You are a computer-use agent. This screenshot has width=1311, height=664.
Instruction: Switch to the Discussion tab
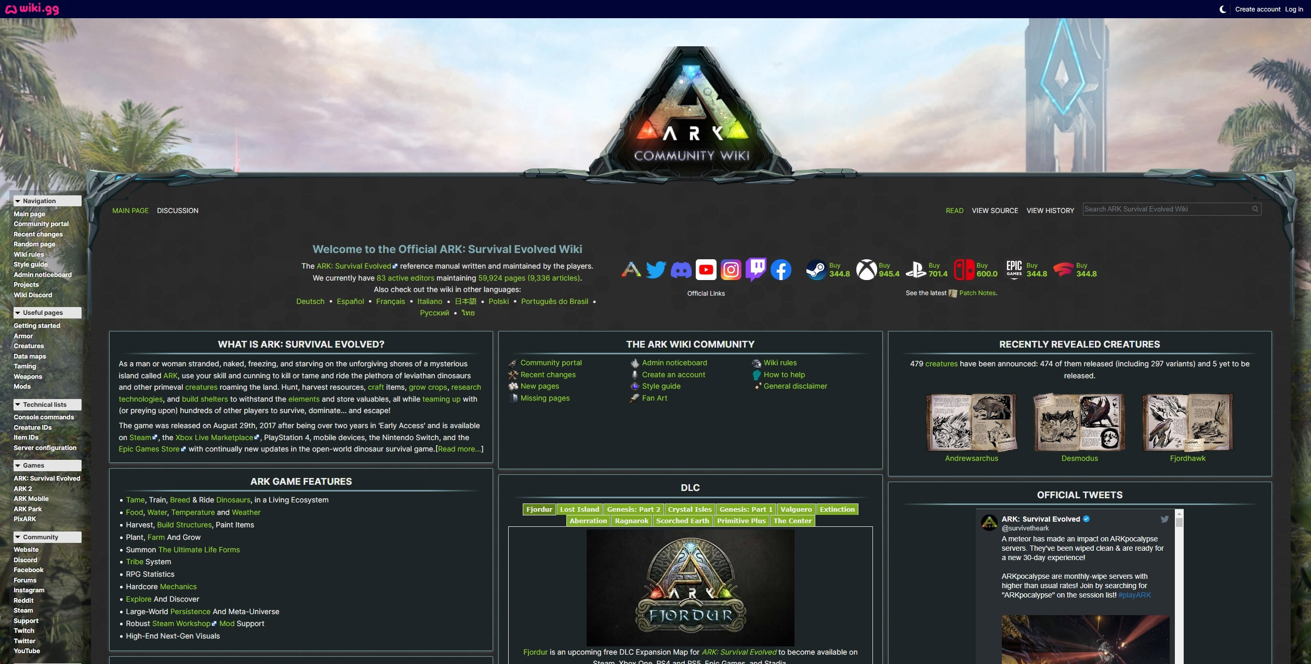178,210
